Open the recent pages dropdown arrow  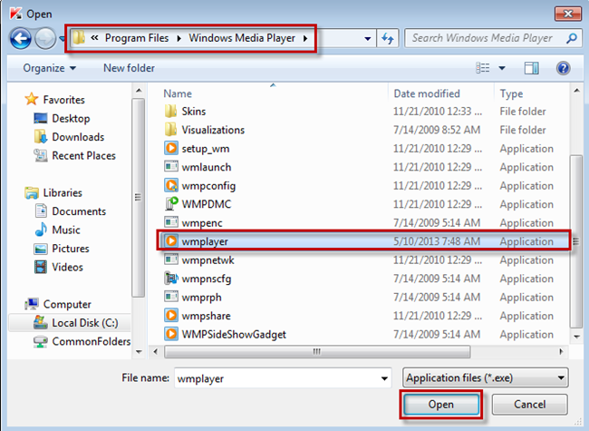pos(62,38)
